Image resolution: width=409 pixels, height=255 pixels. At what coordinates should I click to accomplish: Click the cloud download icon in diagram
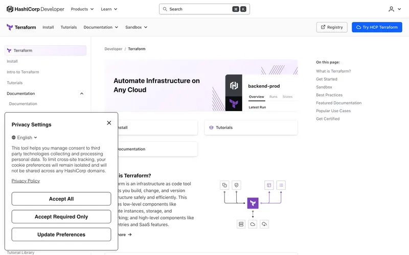(264, 224)
